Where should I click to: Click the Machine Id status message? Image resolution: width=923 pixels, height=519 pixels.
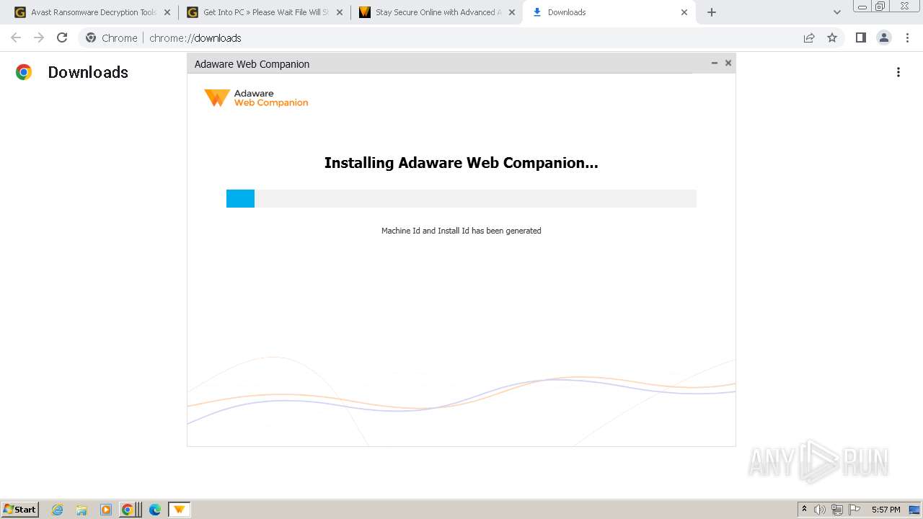tap(461, 231)
